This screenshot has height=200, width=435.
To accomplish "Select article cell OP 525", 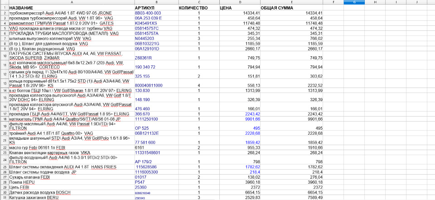I will [x=156, y=126].
